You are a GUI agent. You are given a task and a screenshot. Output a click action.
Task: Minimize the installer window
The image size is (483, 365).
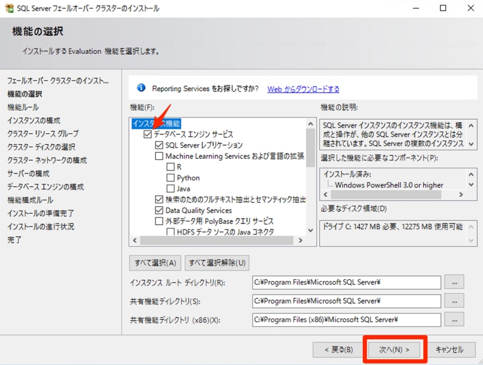[416, 8]
